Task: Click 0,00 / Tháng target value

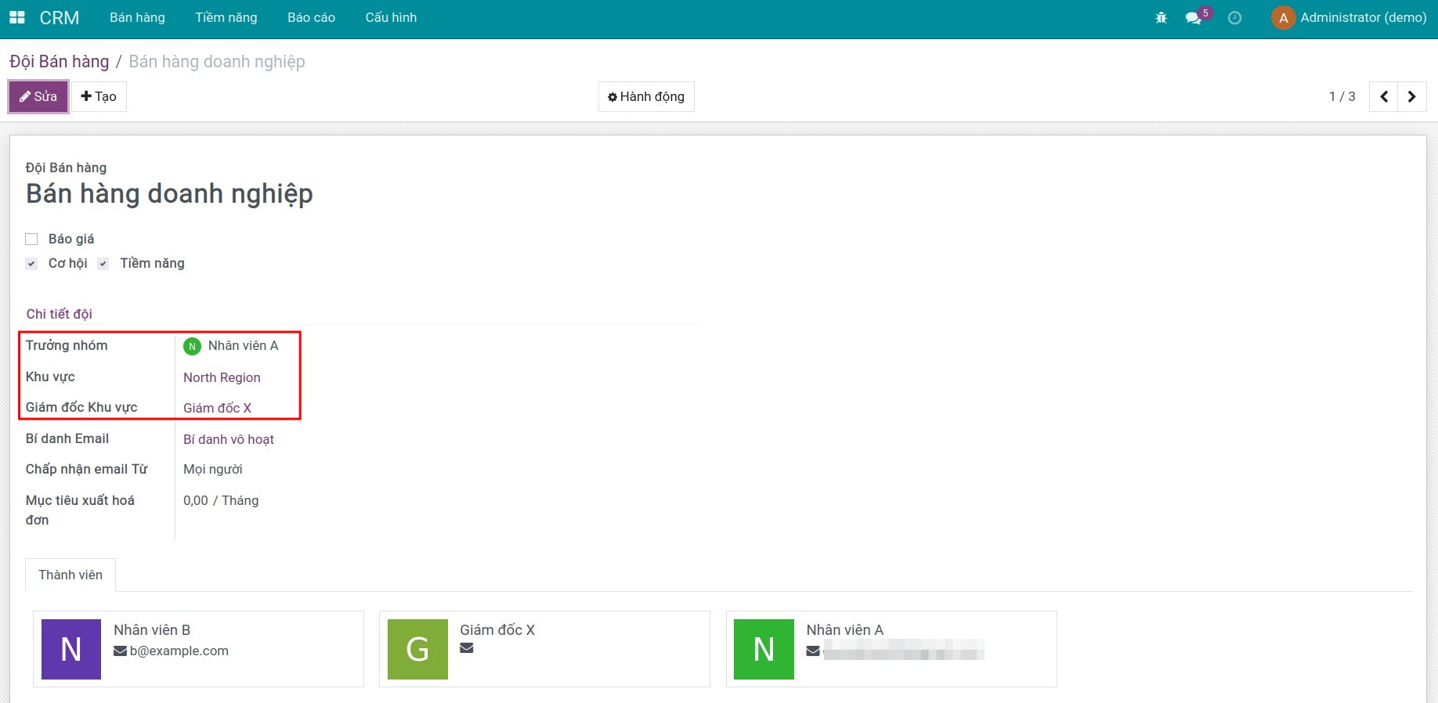Action: coord(221,500)
